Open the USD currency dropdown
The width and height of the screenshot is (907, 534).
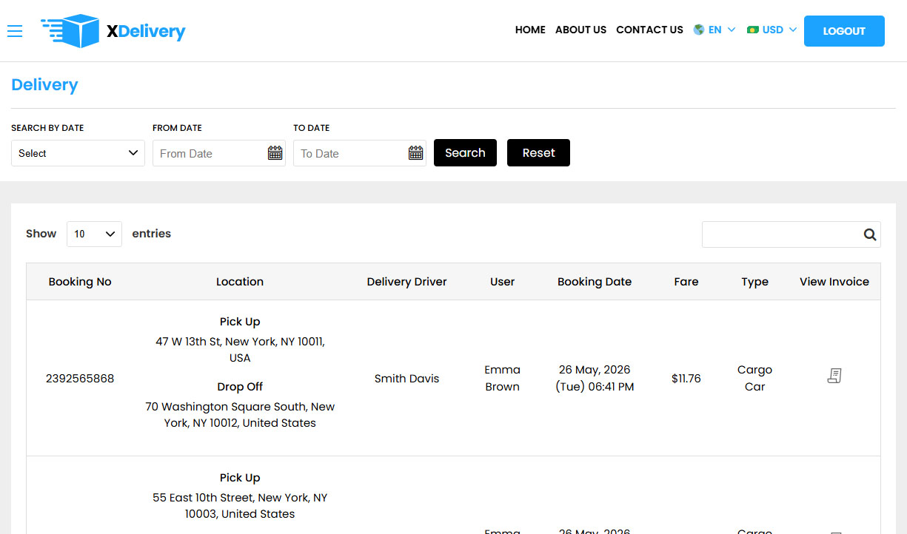pyautogui.click(x=772, y=30)
